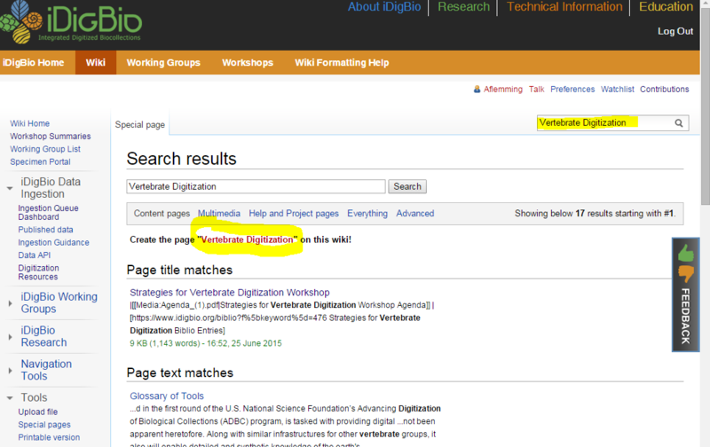The width and height of the screenshot is (710, 447).
Task: Click the red Vertebrate Digitization create-page link
Action: (x=248, y=239)
